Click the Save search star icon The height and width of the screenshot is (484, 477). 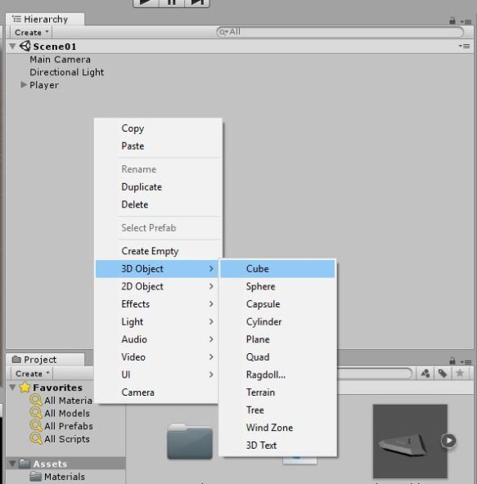tap(460, 374)
